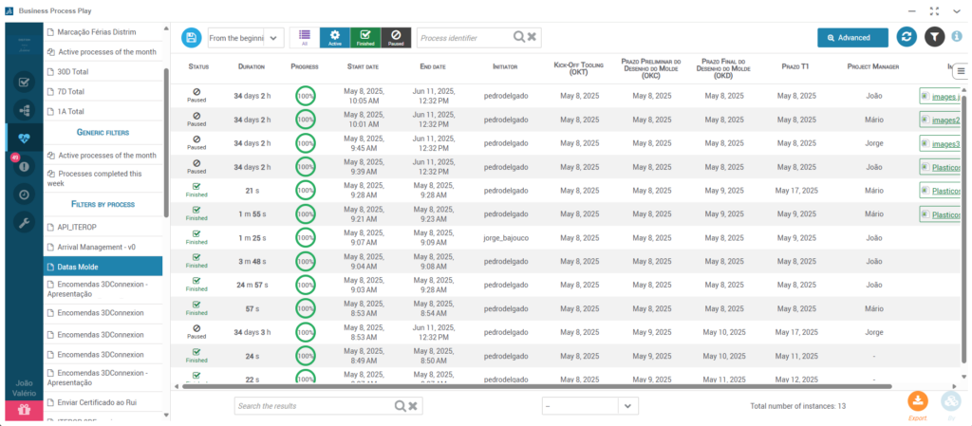Click the wrench settings icon in sidebar
The width and height of the screenshot is (972, 426).
(x=25, y=223)
